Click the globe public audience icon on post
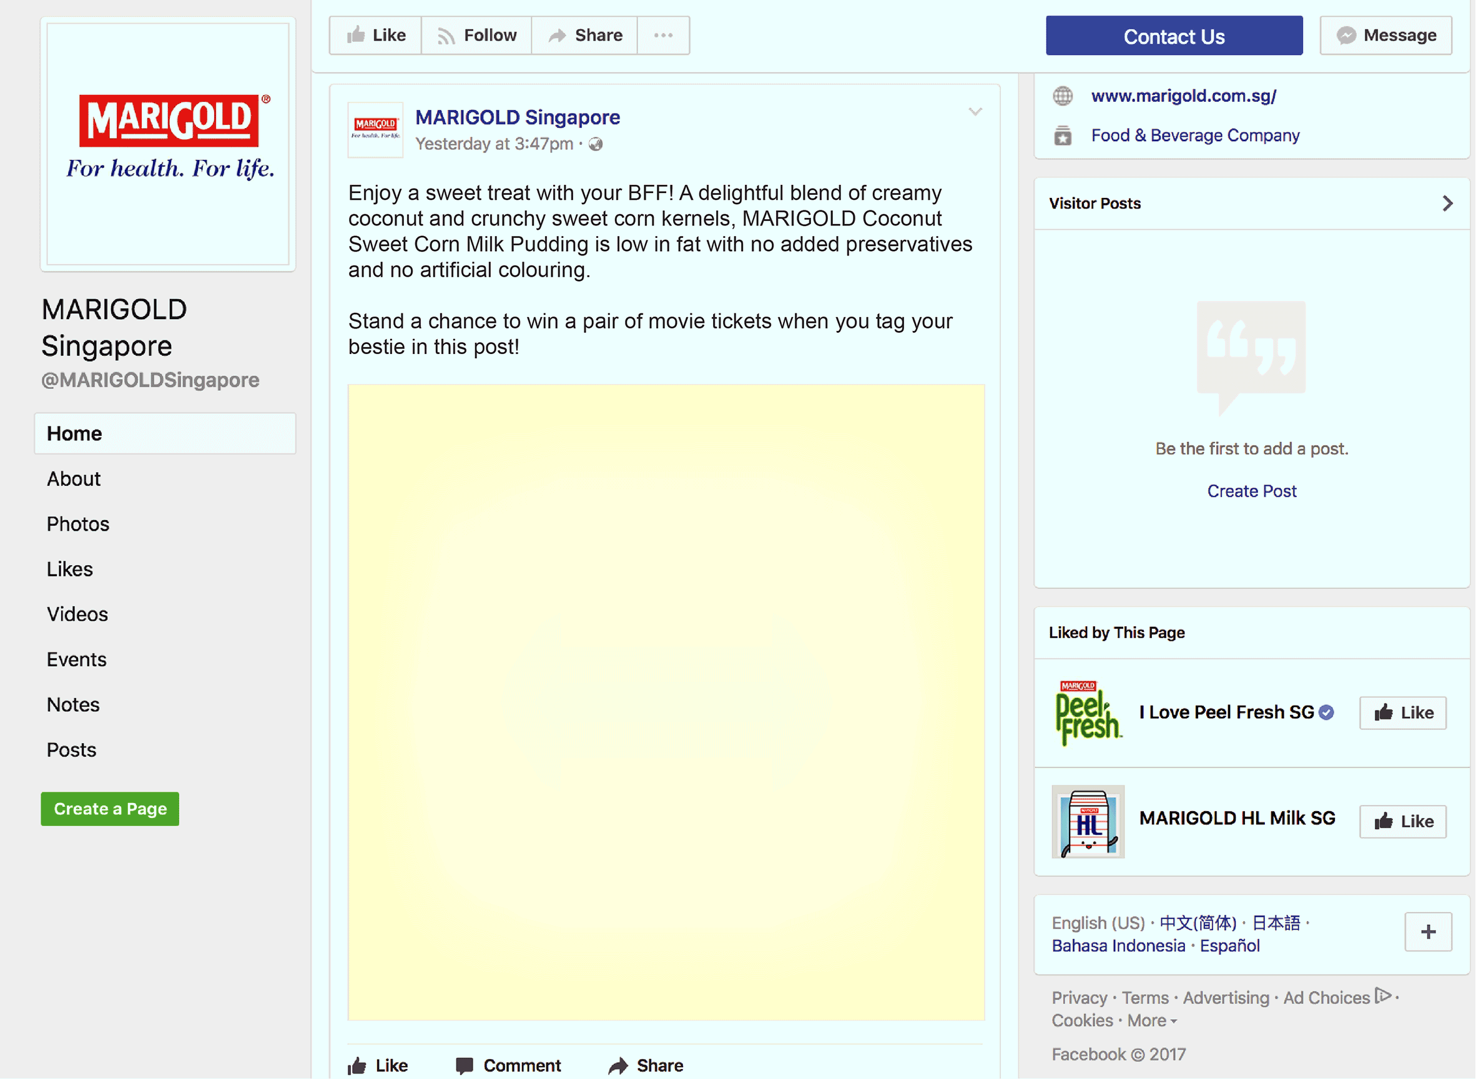The width and height of the screenshot is (1476, 1079). coord(595,144)
